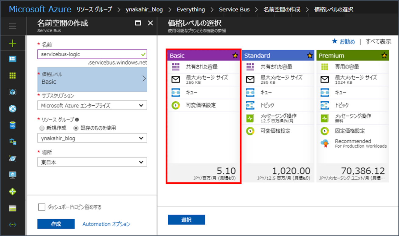Click the star on the Premium tier header

(x=384, y=55)
